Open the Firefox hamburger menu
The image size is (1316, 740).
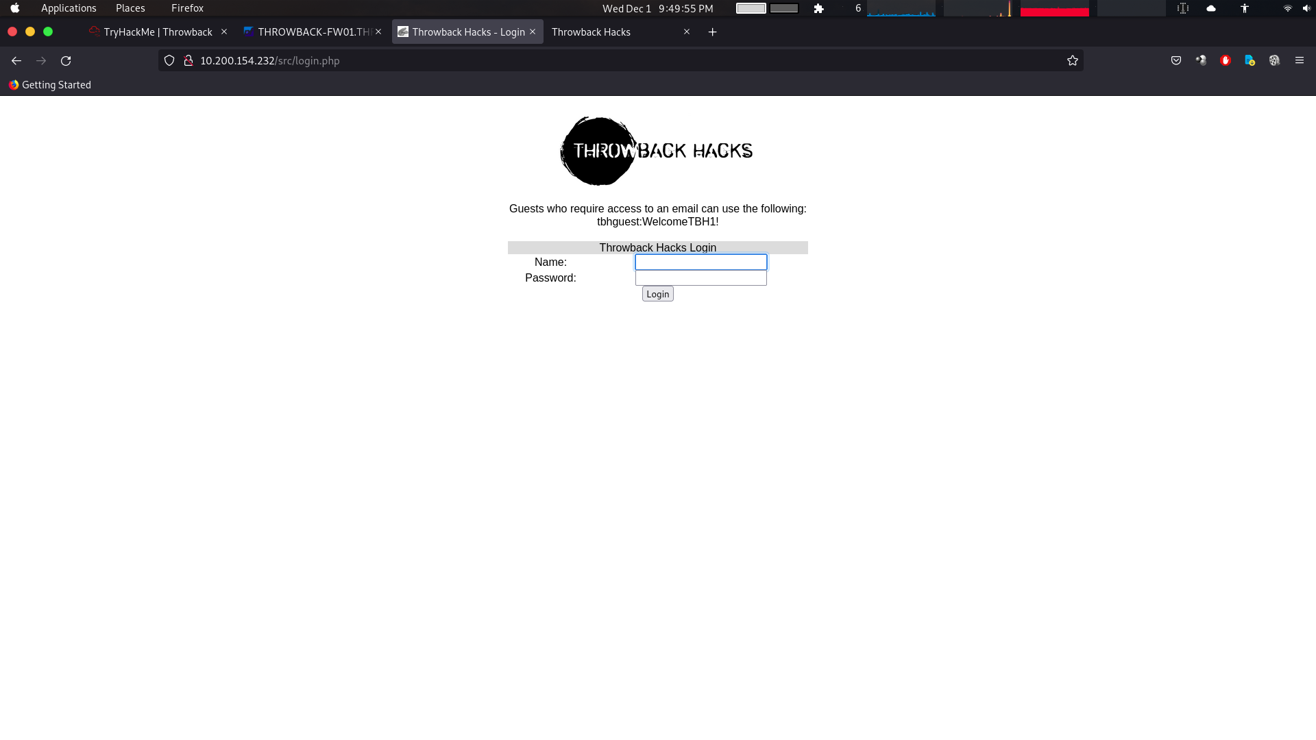[1299, 61]
